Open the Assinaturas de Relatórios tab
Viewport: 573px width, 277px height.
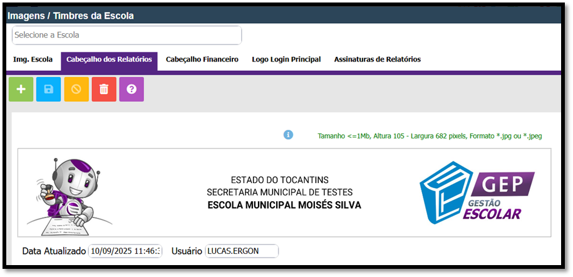[377, 60]
